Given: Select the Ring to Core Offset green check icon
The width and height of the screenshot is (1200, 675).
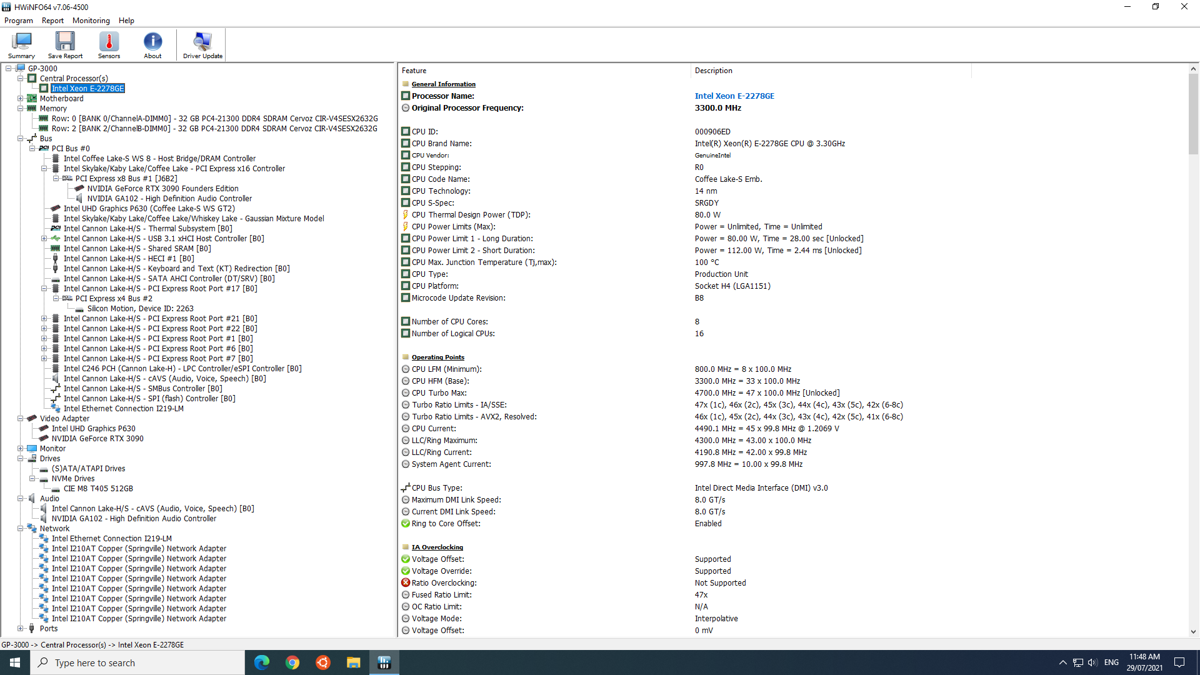Looking at the screenshot, I should click(406, 523).
